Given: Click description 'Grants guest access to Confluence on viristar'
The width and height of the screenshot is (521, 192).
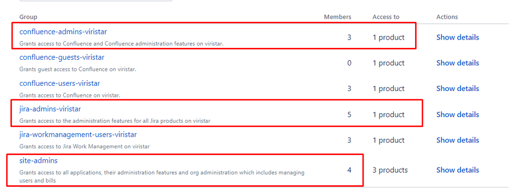Looking at the screenshot, I should tap(78, 69).
